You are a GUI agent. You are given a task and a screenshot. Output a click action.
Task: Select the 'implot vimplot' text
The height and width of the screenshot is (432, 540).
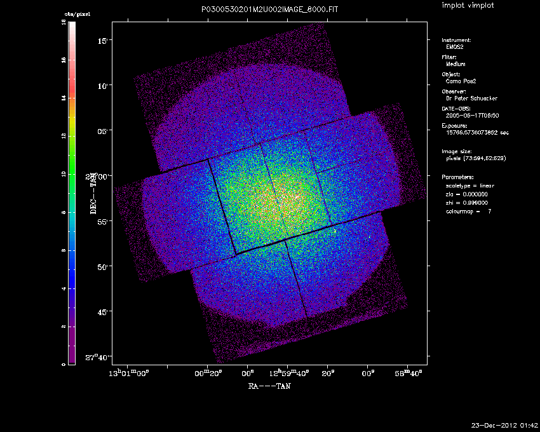pyautogui.click(x=467, y=6)
